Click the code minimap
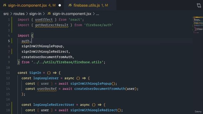This screenshot has width=203, height=114. click(x=198, y=25)
